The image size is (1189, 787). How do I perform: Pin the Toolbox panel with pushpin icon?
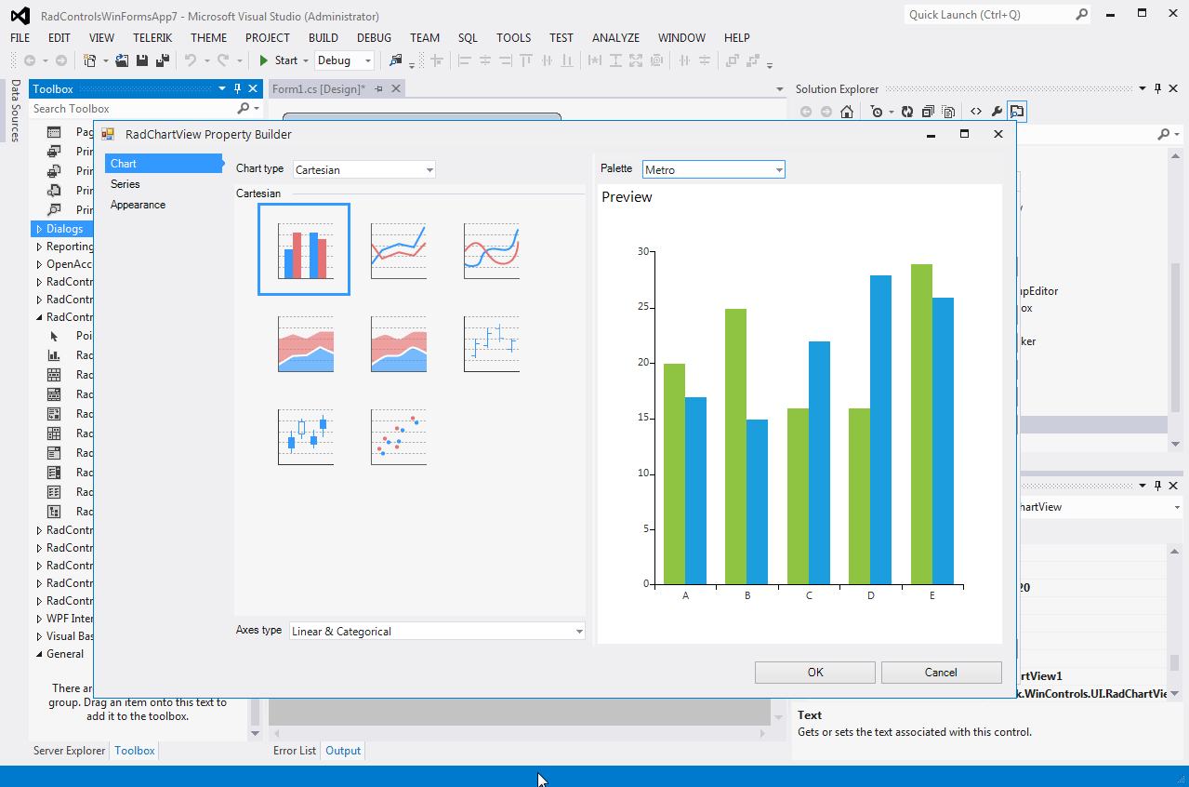click(238, 89)
